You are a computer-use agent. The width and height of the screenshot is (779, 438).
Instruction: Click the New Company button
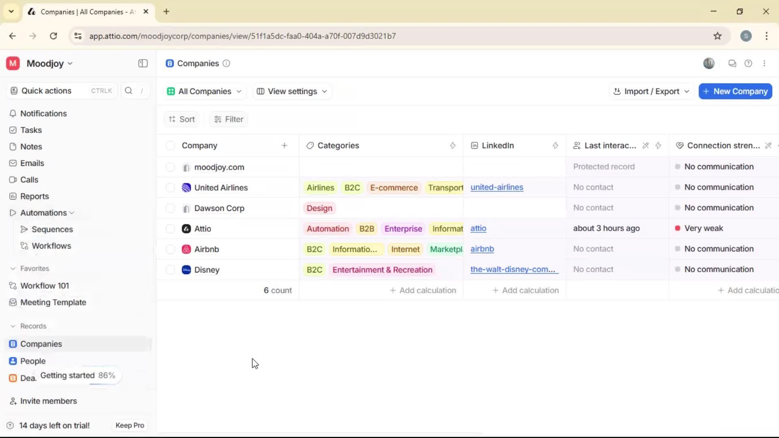coord(735,91)
